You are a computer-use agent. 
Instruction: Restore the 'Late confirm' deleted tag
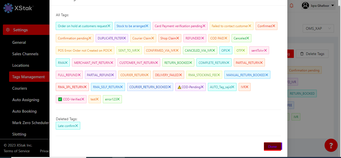pos(77,126)
